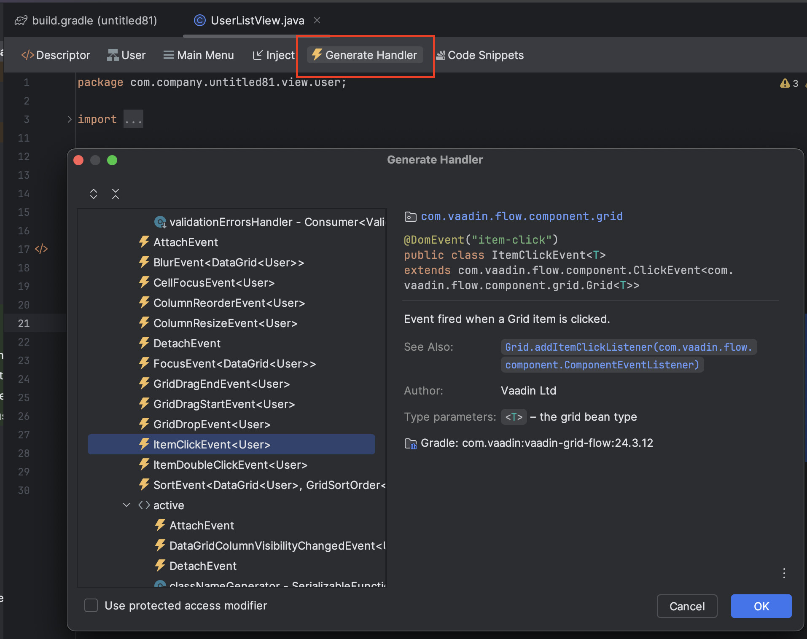Screen dimensions: 807x639
Task: Click the folded import ellipsis
Action: 133,119
